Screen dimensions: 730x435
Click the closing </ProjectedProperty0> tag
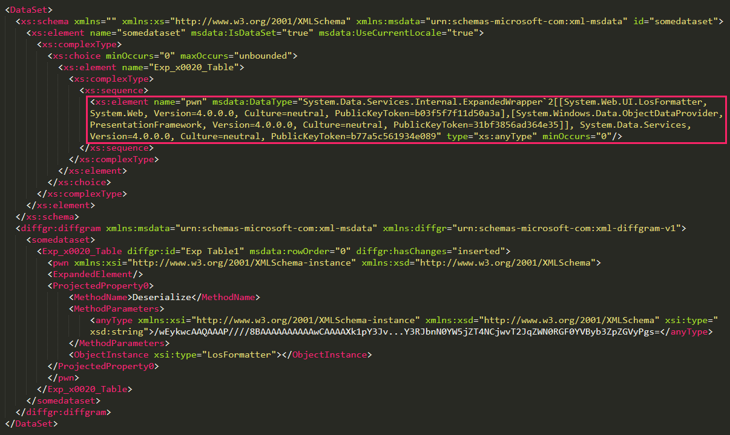click(104, 366)
